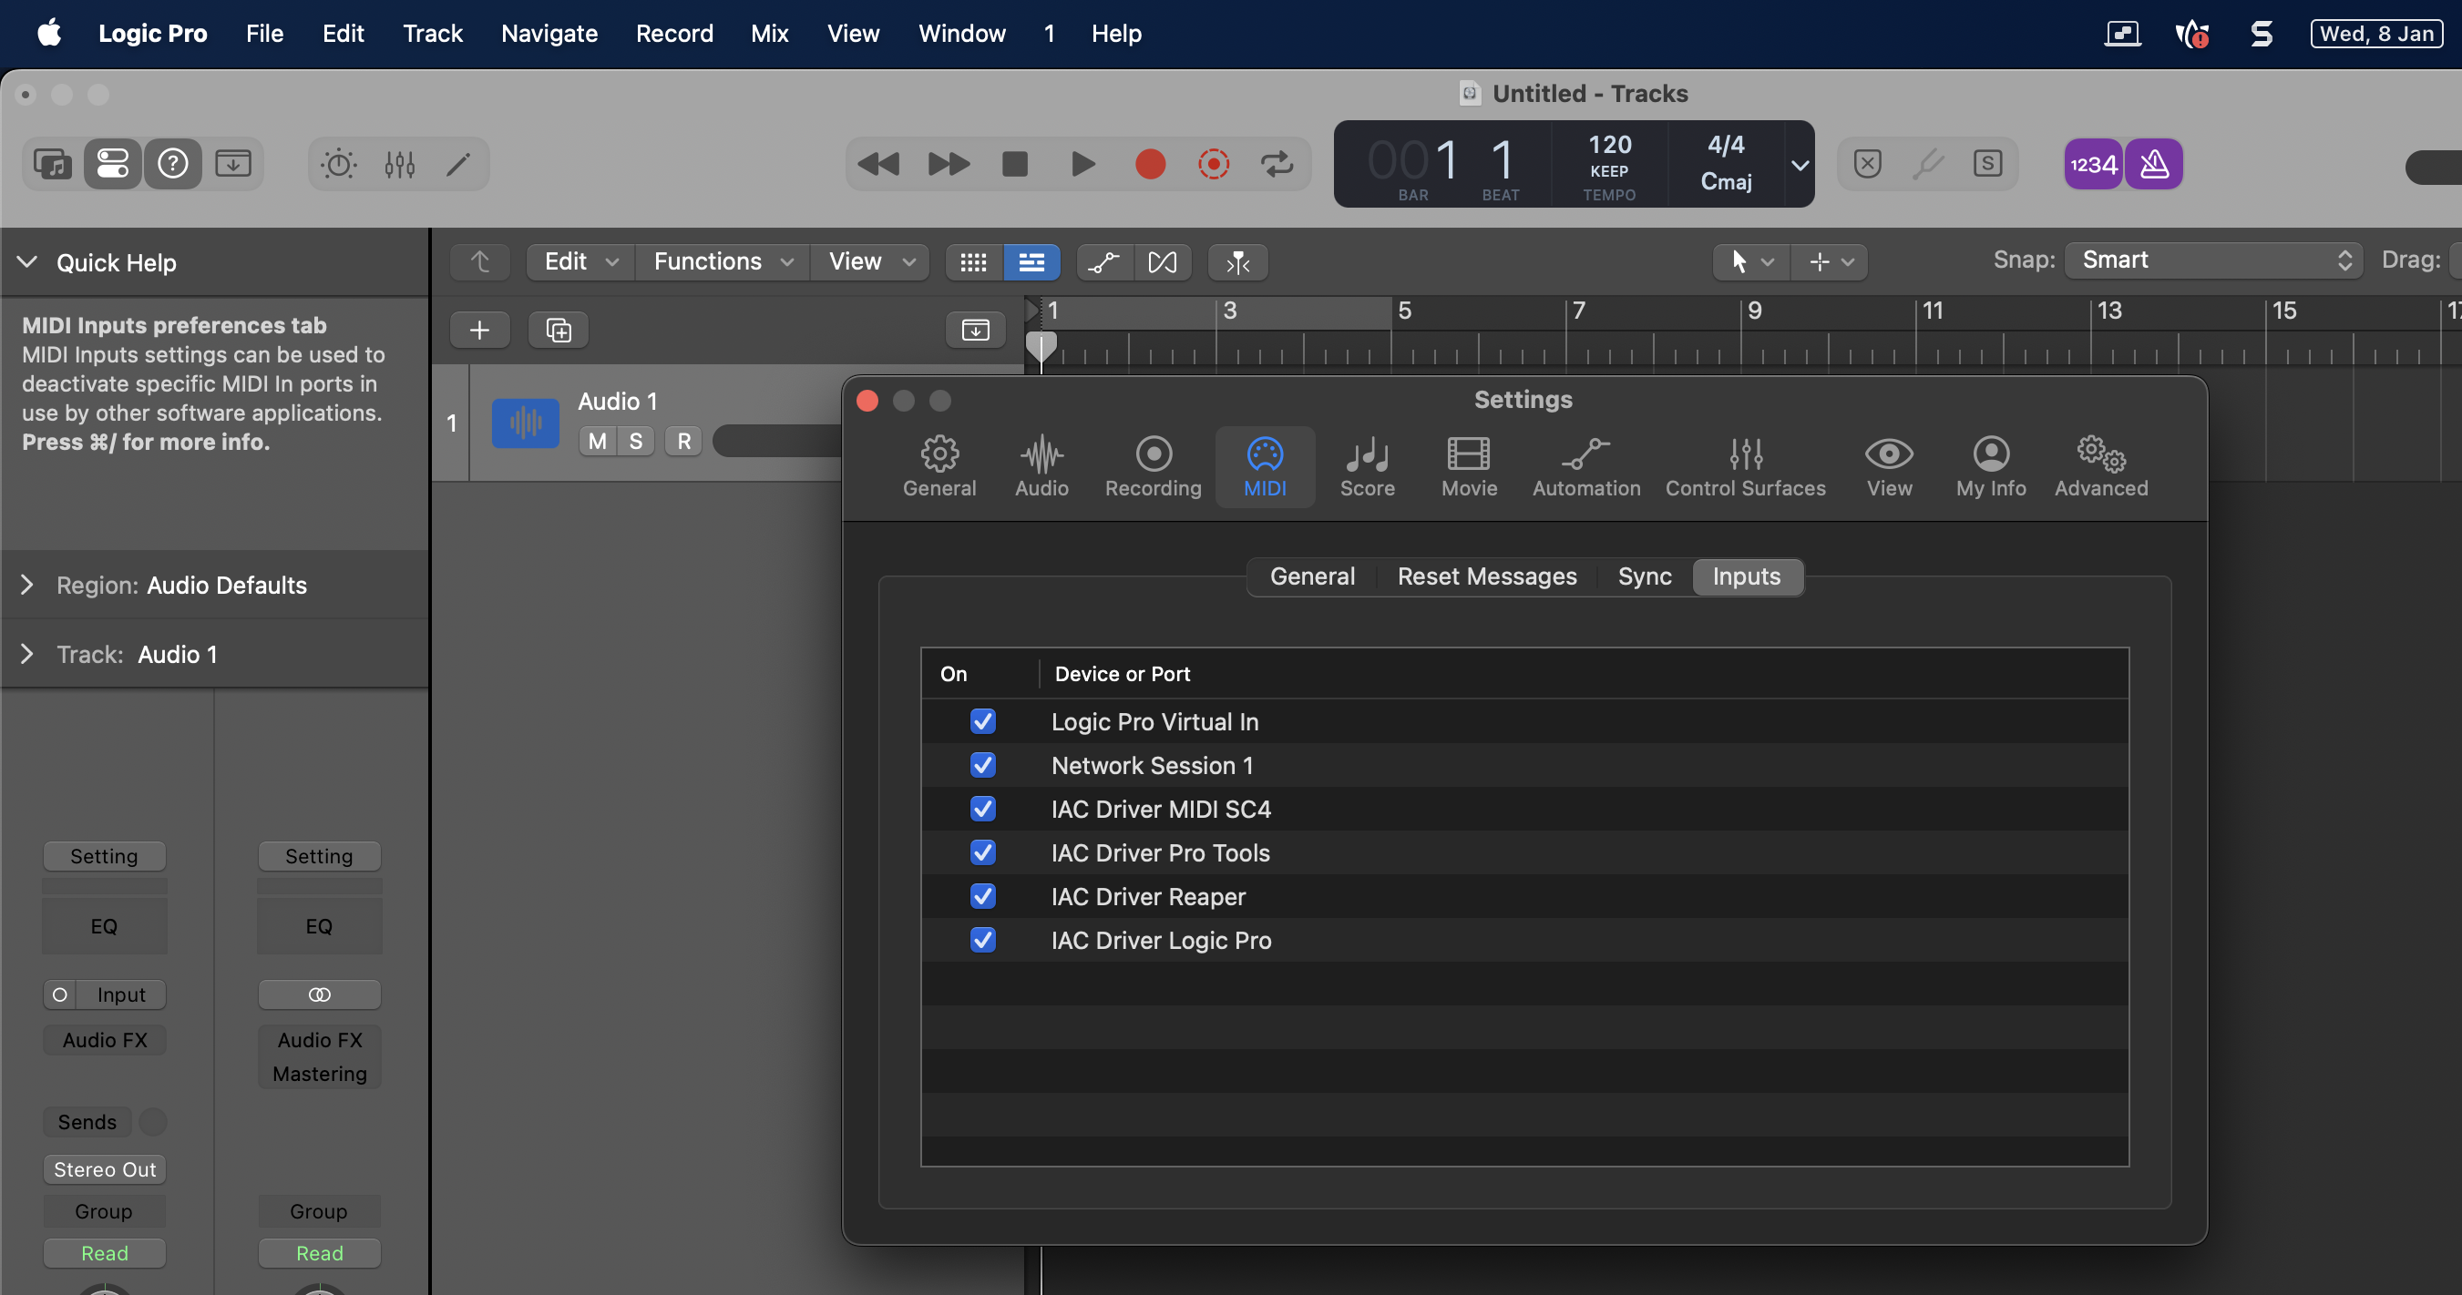Screen dimensions: 2462x1295
Task: Click the add new track plus button
Action: 480,331
